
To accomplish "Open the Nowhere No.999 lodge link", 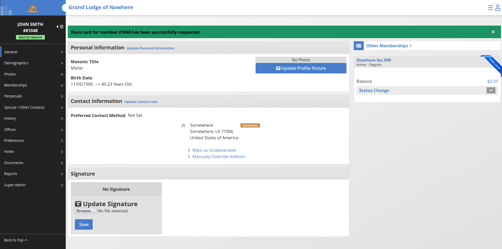I will [374, 60].
